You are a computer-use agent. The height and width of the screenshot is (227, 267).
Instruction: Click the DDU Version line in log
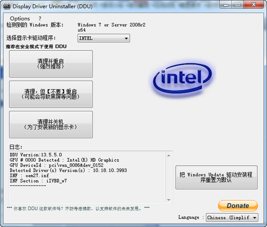click(x=36, y=155)
